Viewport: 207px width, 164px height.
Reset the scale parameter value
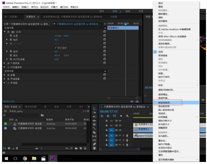[104, 39]
